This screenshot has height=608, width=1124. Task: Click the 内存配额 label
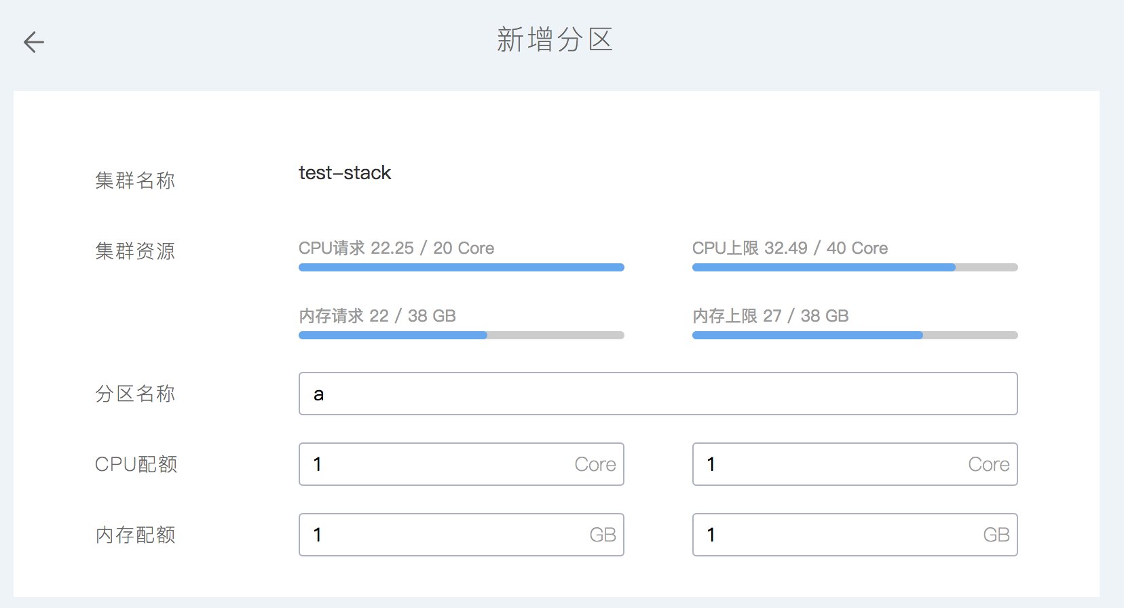coord(135,535)
